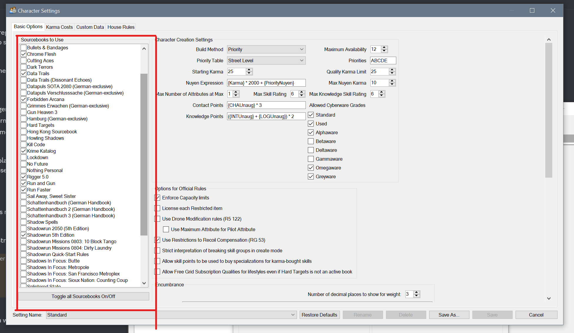Enable License each Restricted item
The width and height of the screenshot is (574, 333).
157,208
